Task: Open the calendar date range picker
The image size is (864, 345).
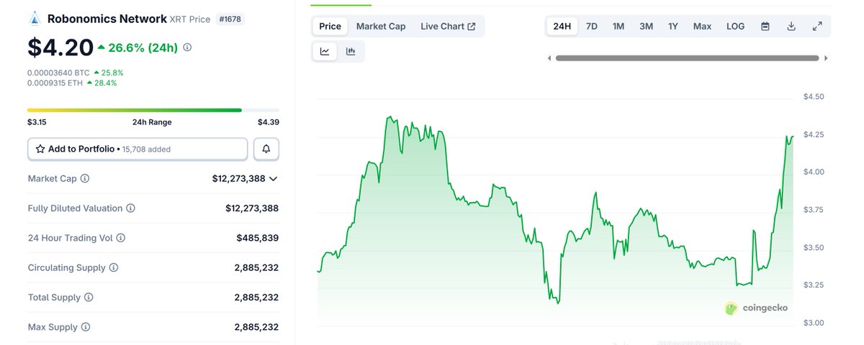Action: pos(765,26)
